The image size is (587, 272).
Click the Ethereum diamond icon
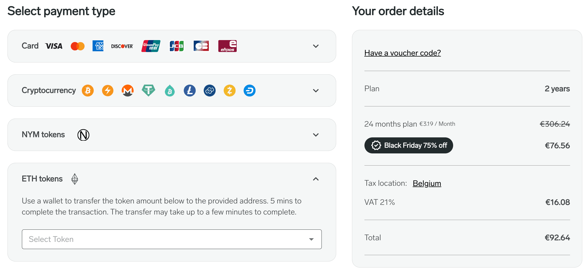[x=75, y=179]
